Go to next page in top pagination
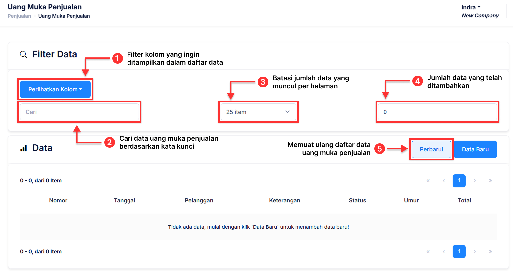 point(475,181)
